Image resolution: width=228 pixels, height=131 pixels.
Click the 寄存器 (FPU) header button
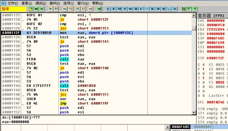tap(212, 15)
